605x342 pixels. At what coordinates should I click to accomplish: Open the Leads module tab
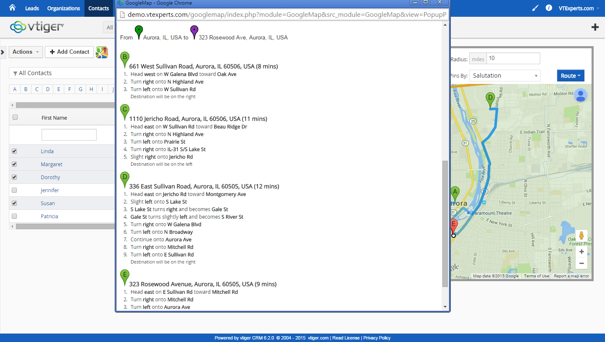pos(32,8)
